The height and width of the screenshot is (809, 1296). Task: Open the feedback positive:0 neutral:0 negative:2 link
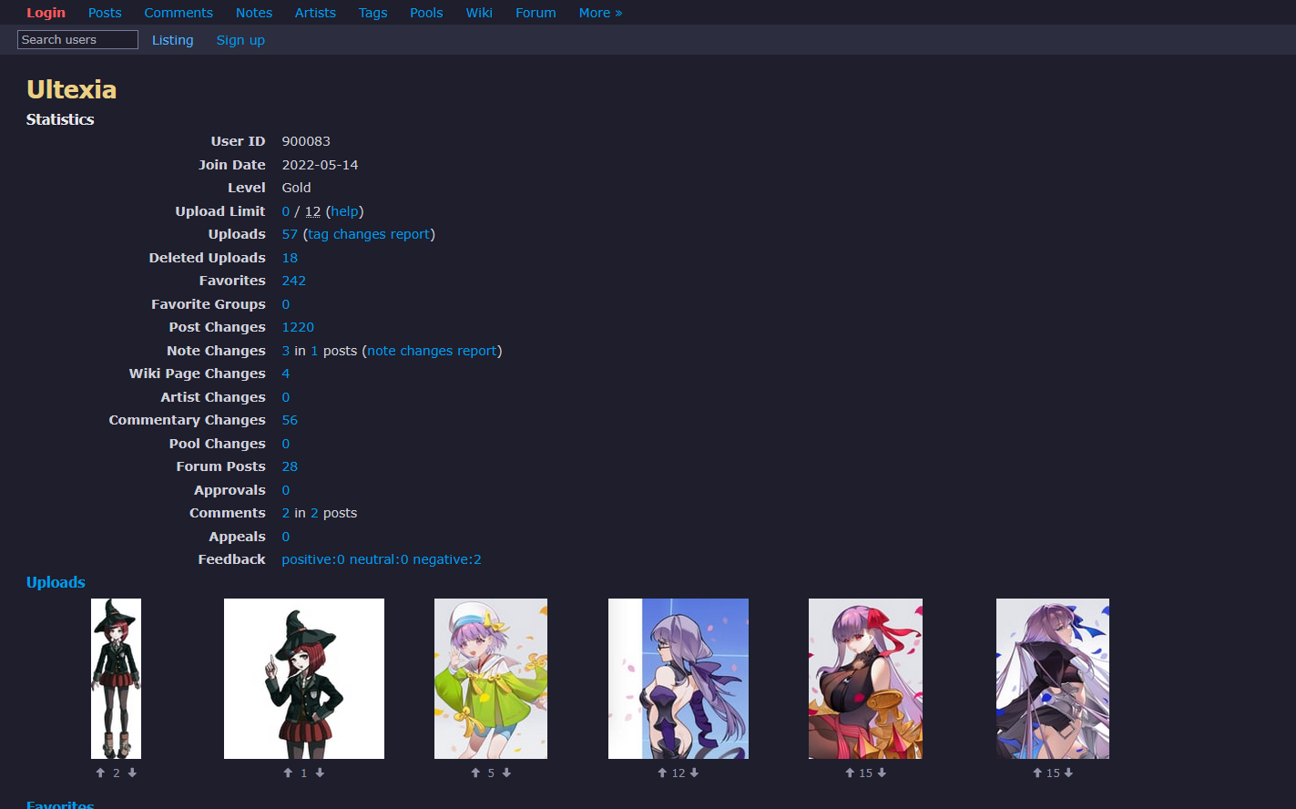(382, 559)
